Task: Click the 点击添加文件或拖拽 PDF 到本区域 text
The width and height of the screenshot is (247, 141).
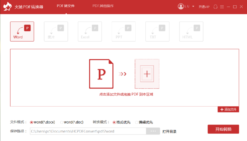Action: (126, 94)
